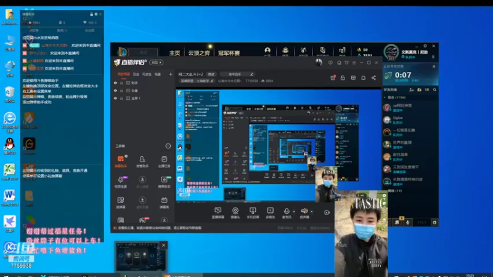493x277 pixels.
Task: Open the gift box icon with red badge
Action: pyautogui.click(x=333, y=78)
